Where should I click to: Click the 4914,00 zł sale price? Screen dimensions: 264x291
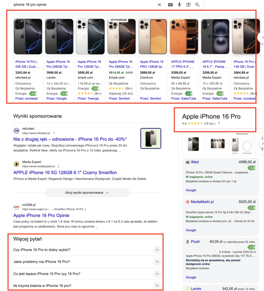point(116,72)
